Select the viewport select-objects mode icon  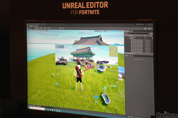click(102, 31)
